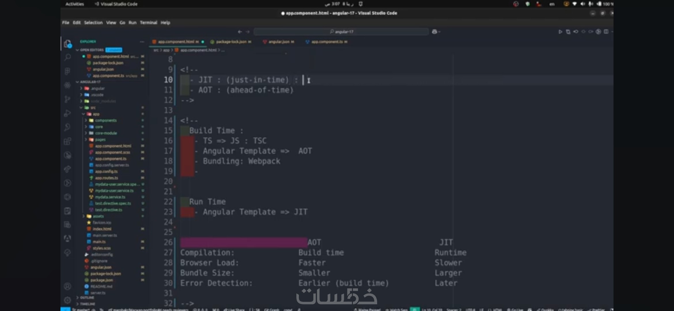This screenshot has width=674, height=311.
Task: Open the Terminal menu
Action: [148, 22]
